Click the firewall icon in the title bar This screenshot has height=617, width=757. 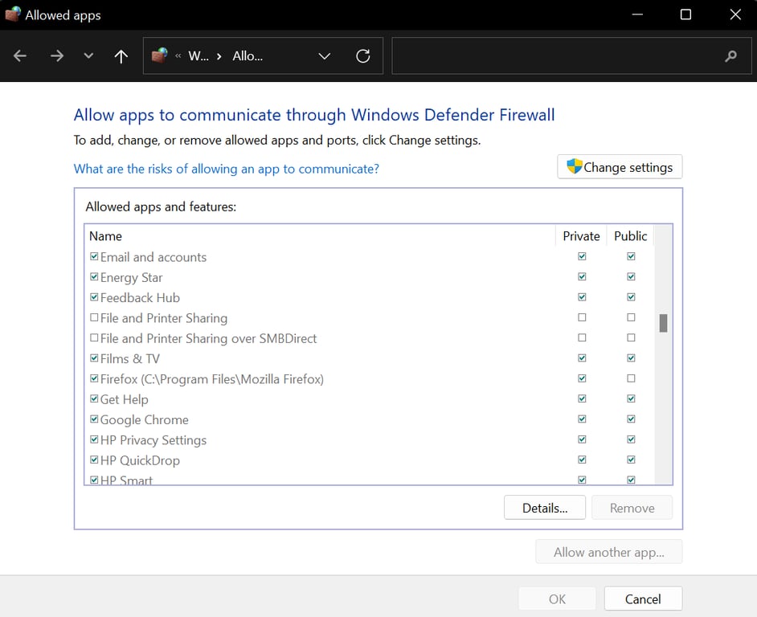click(x=12, y=14)
